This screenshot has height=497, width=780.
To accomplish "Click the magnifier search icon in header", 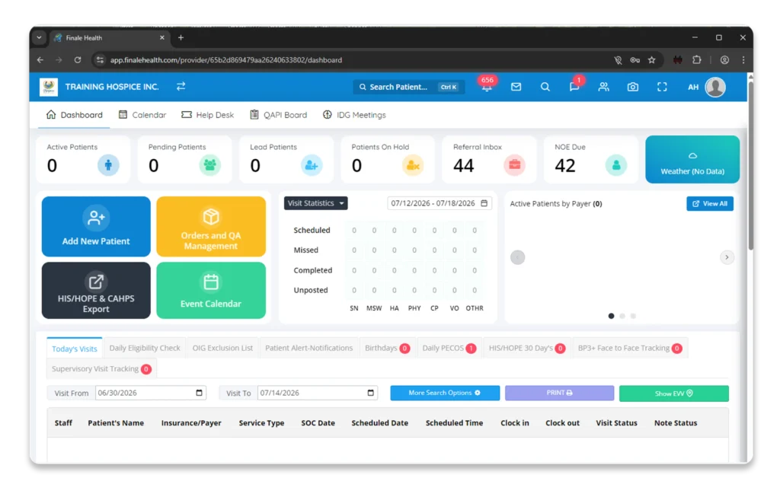I will (545, 87).
